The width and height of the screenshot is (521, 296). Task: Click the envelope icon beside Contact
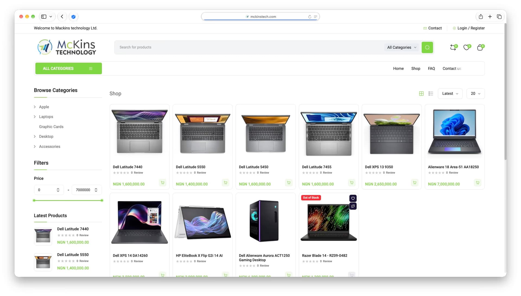click(425, 28)
